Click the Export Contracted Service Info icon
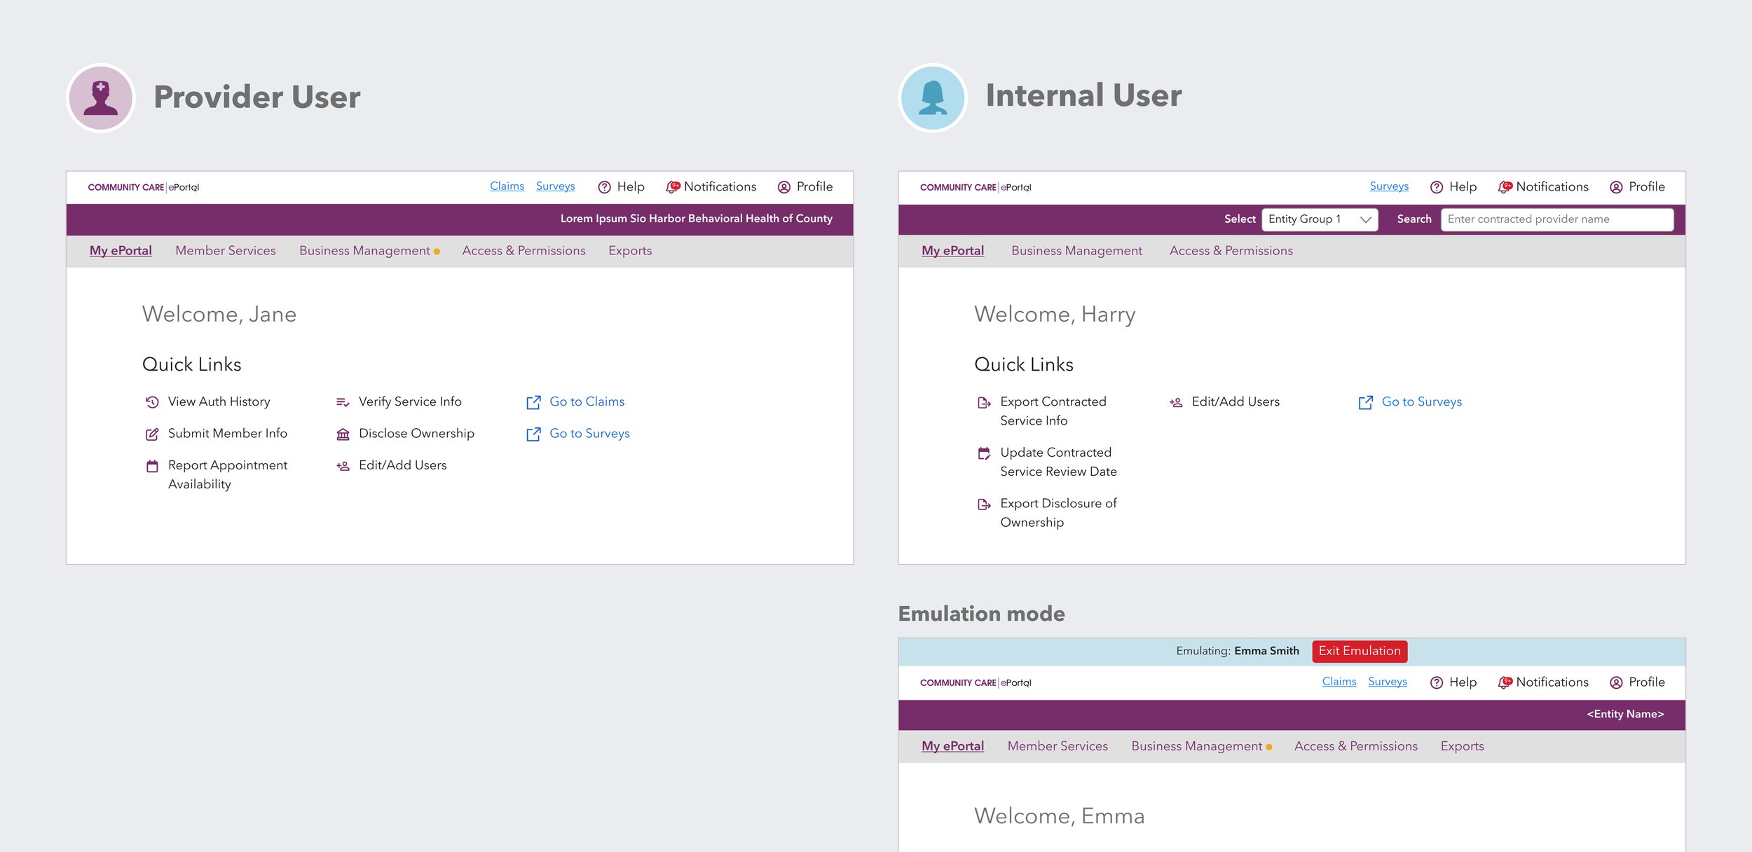 [984, 403]
